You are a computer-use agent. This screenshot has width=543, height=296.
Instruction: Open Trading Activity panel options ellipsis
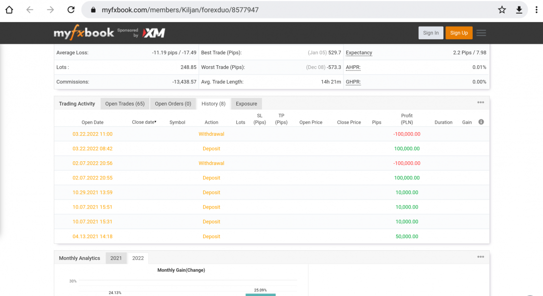tap(481, 103)
